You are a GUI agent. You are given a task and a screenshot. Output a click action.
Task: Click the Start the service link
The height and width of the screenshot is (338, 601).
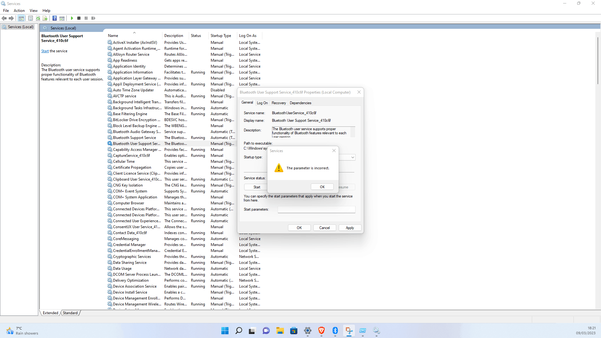click(x=45, y=51)
